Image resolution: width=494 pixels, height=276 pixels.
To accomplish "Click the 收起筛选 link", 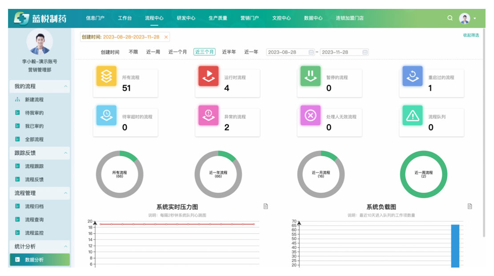I will 471,35.
